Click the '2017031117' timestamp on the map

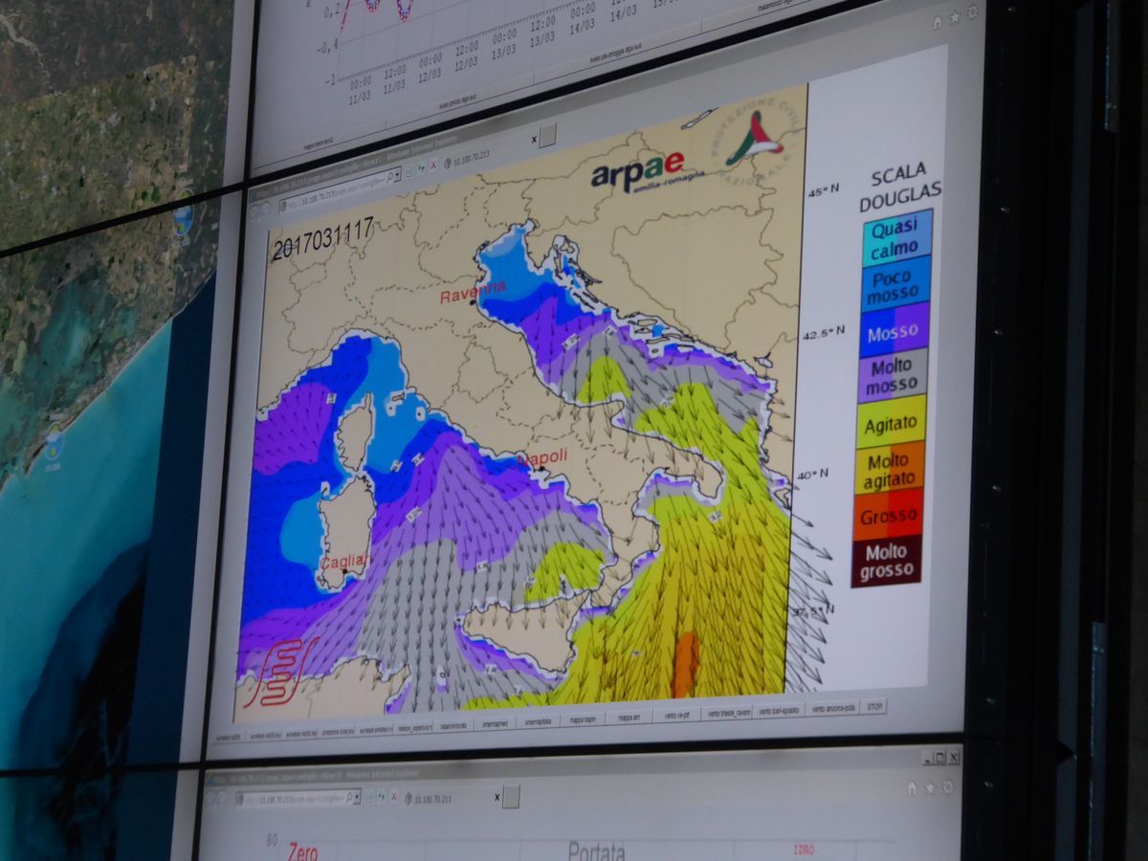coord(323,240)
